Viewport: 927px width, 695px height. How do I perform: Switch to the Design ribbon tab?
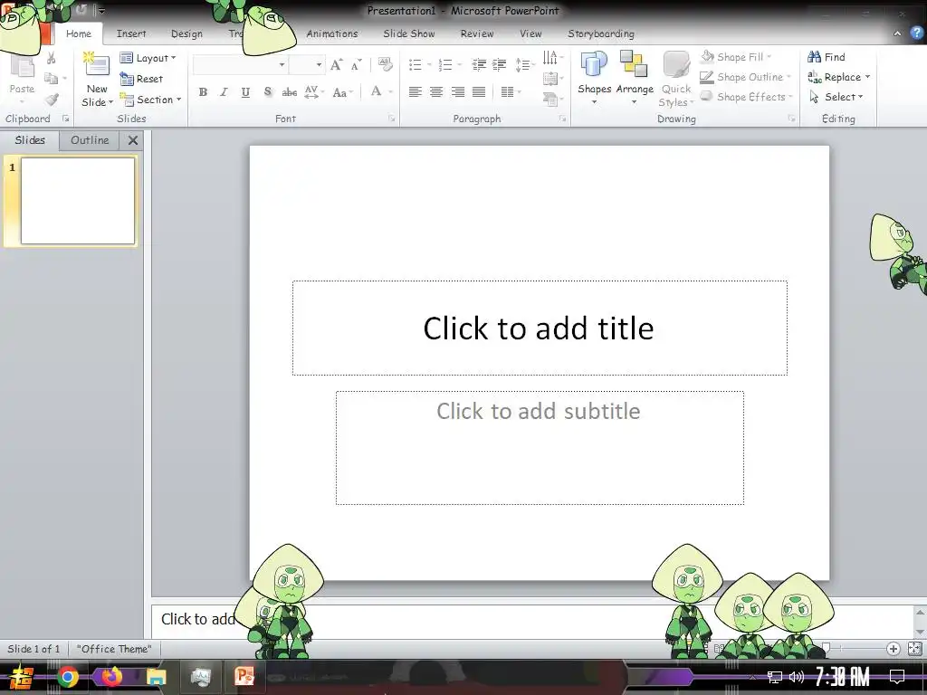pos(186,33)
